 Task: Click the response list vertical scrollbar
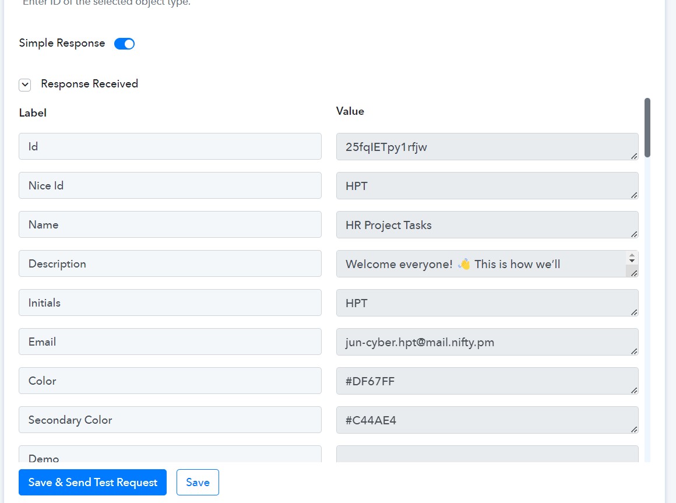coord(647,128)
